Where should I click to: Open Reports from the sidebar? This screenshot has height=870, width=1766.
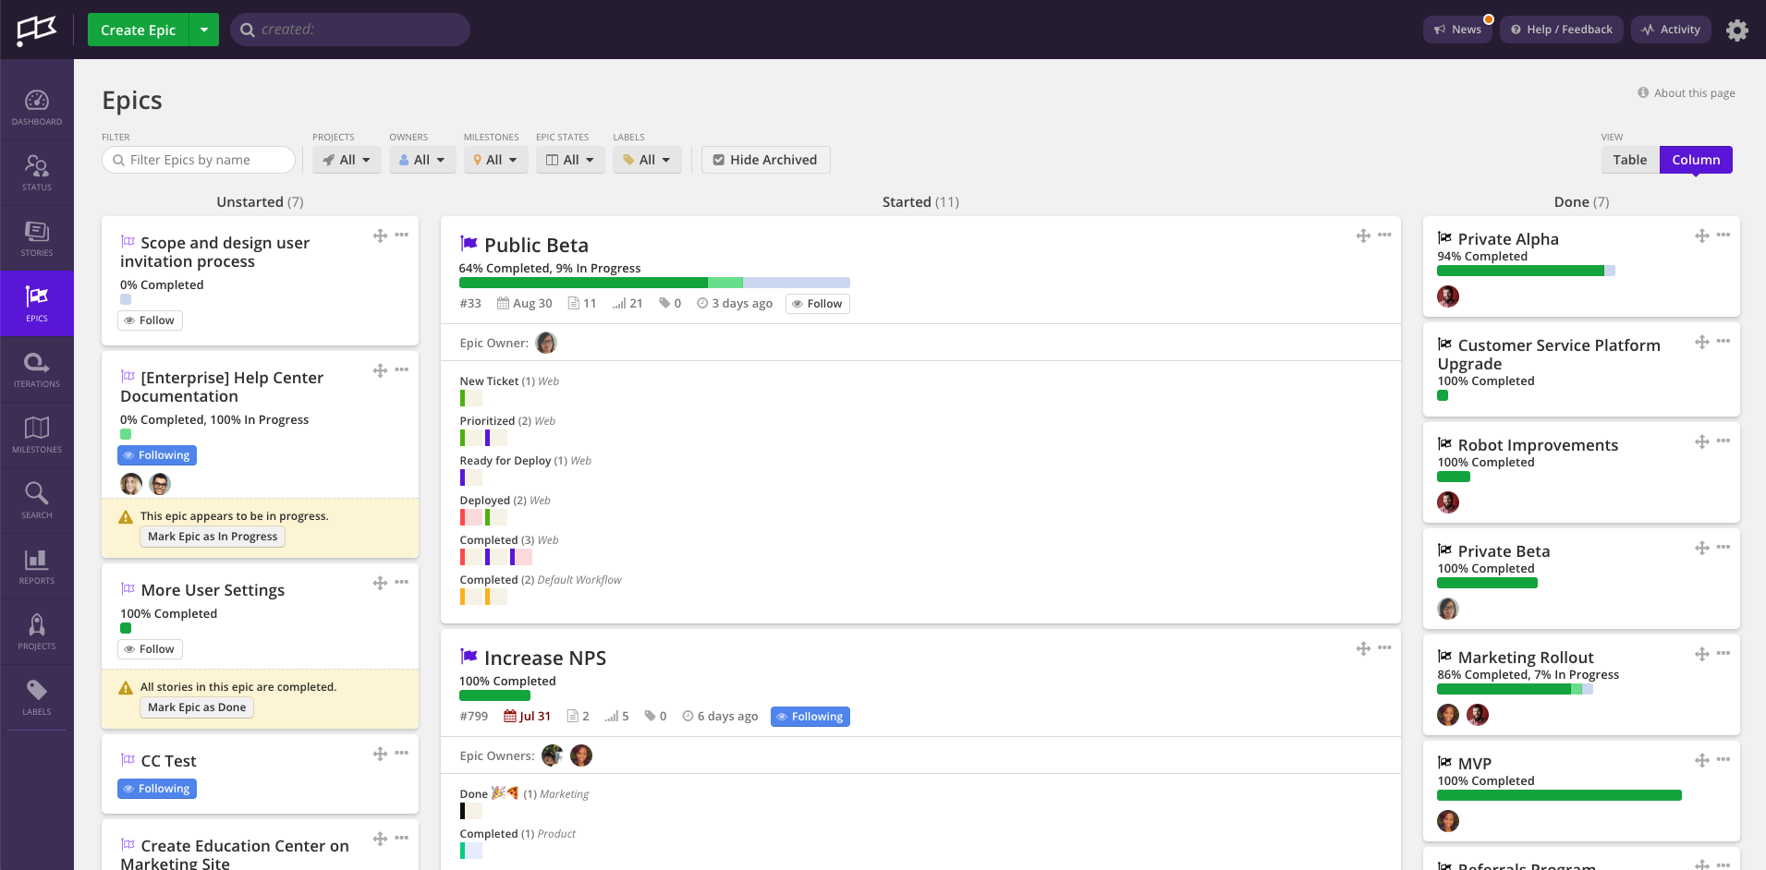point(37,566)
